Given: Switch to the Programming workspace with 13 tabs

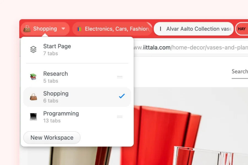Looking at the screenshot, I should [x=77, y=117].
